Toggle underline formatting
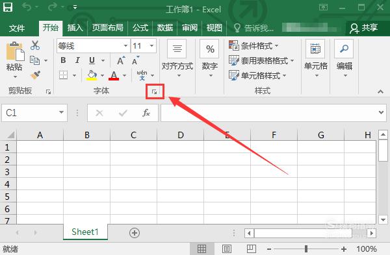Image resolution: width=390 pixels, height=255 pixels. click(92, 60)
